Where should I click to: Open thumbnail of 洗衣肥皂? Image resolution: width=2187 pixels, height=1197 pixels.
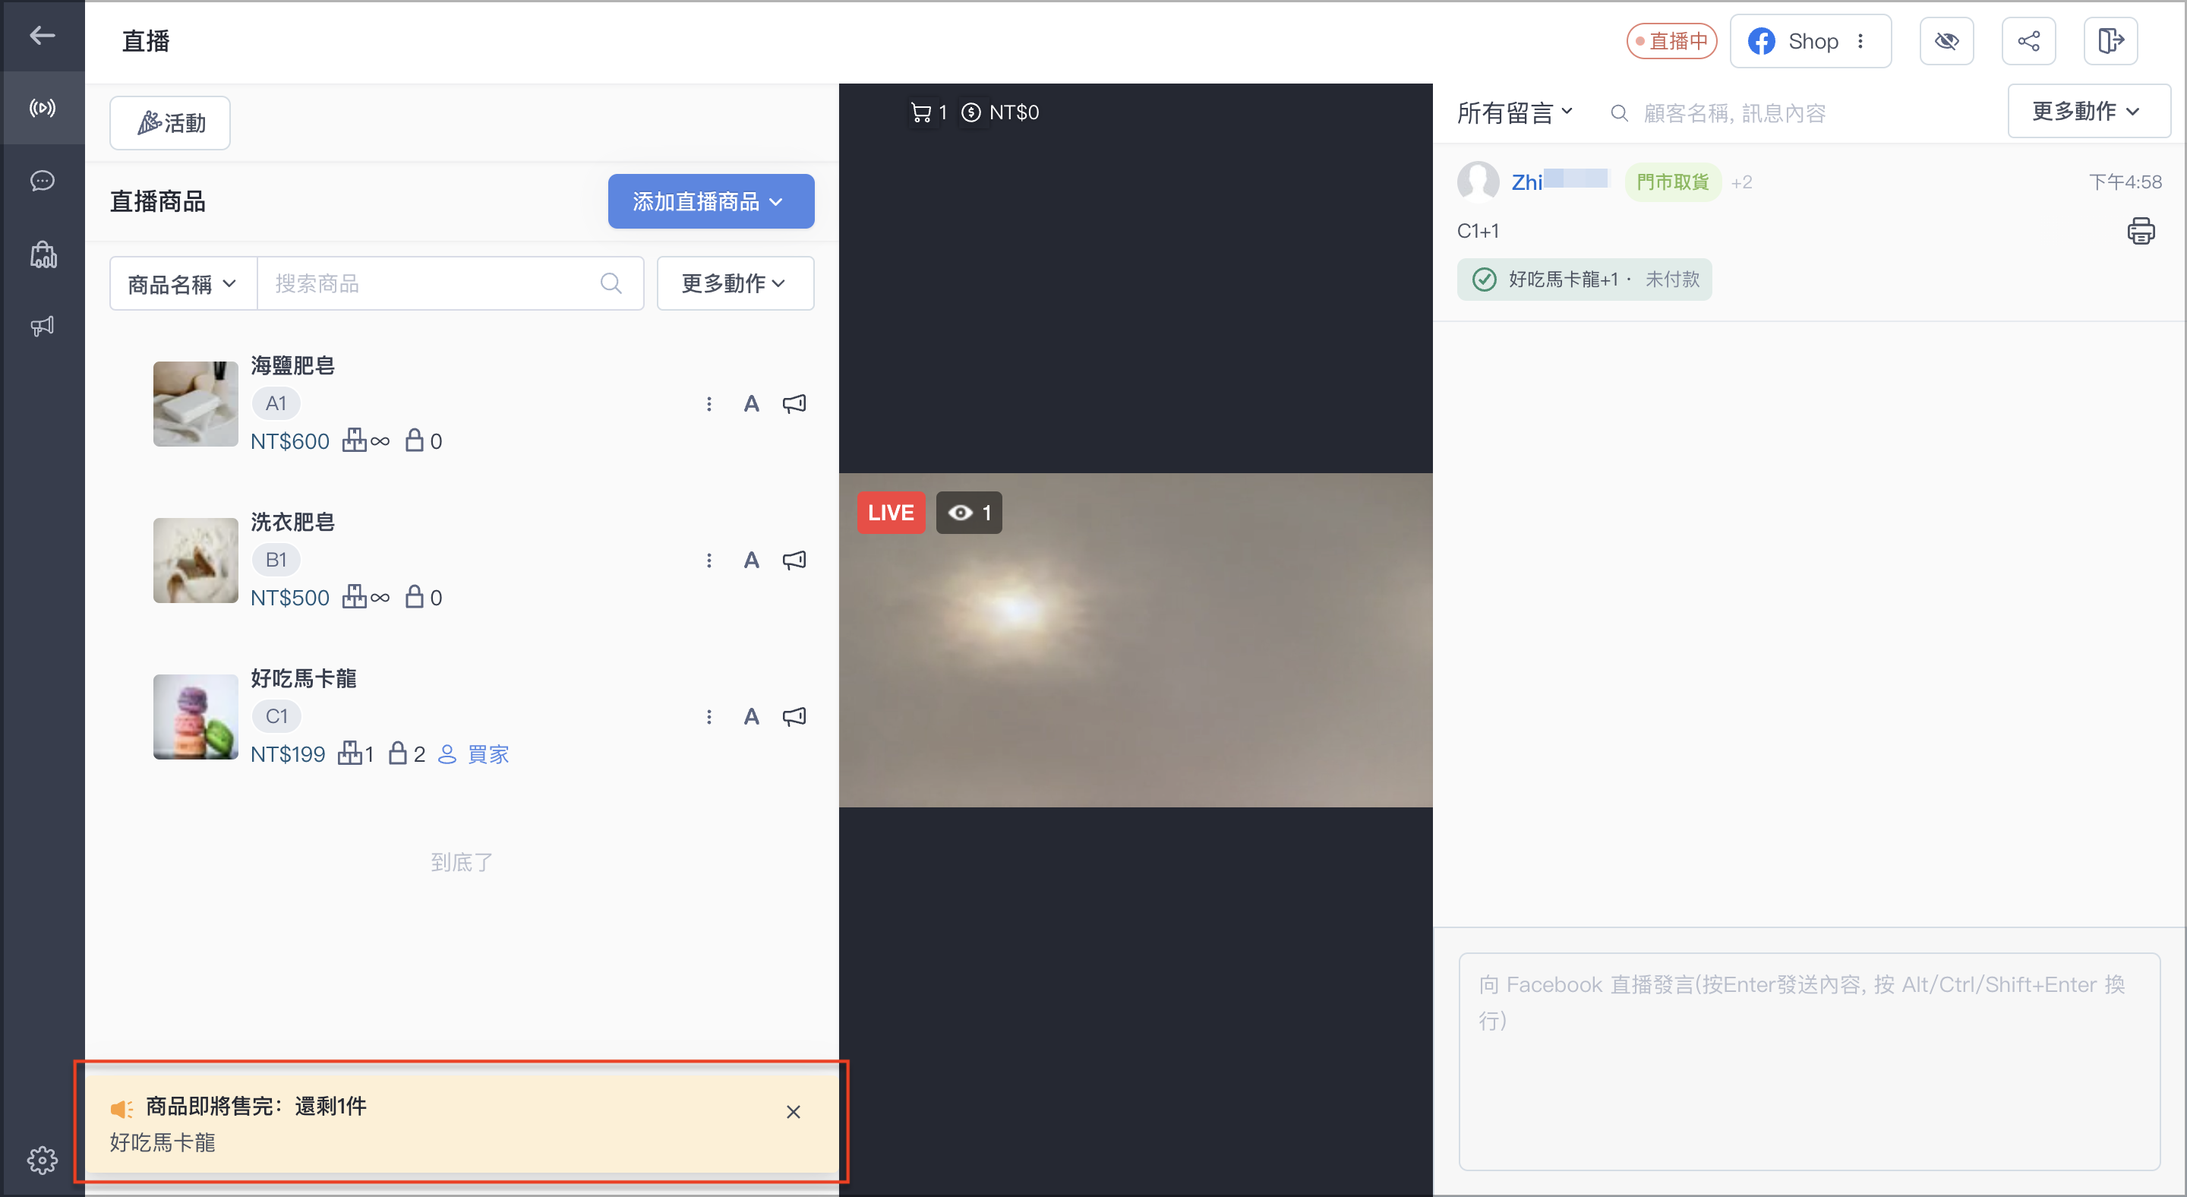[x=195, y=561]
